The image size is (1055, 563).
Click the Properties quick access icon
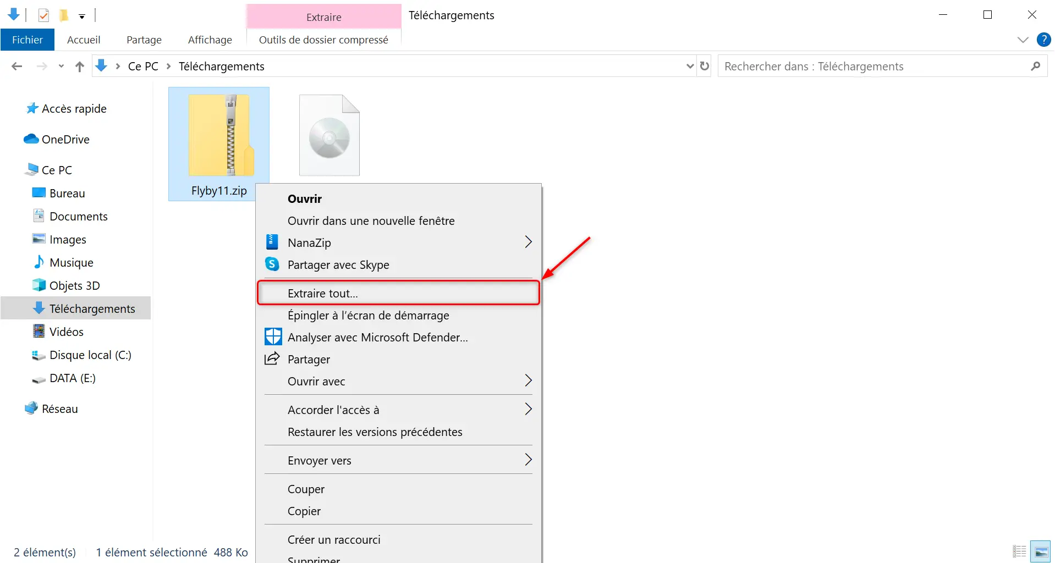click(44, 15)
